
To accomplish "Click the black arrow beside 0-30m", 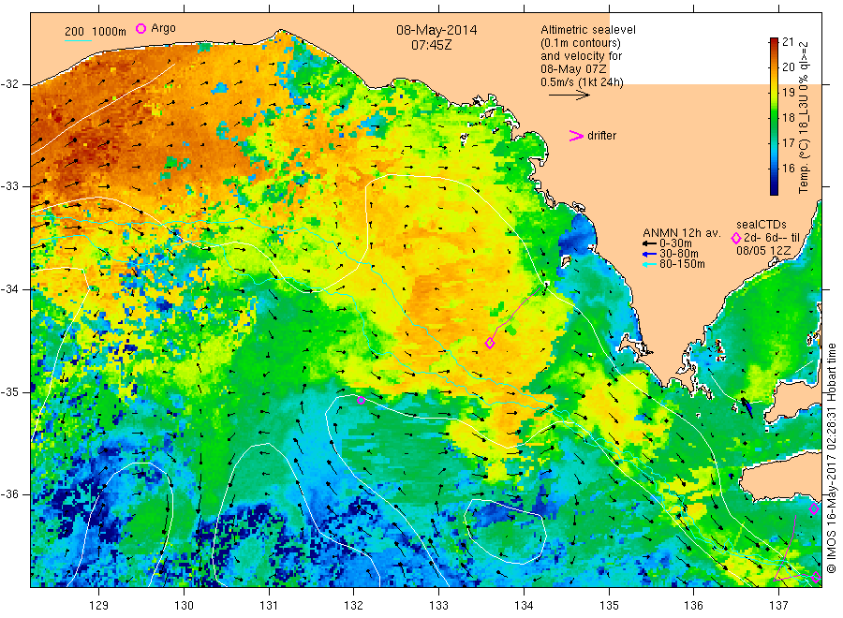I will click(x=649, y=244).
